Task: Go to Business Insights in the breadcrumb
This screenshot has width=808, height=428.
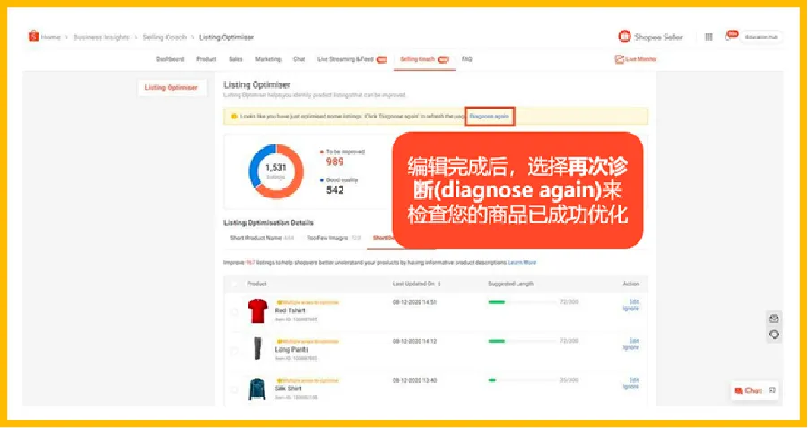Action: click(x=101, y=37)
